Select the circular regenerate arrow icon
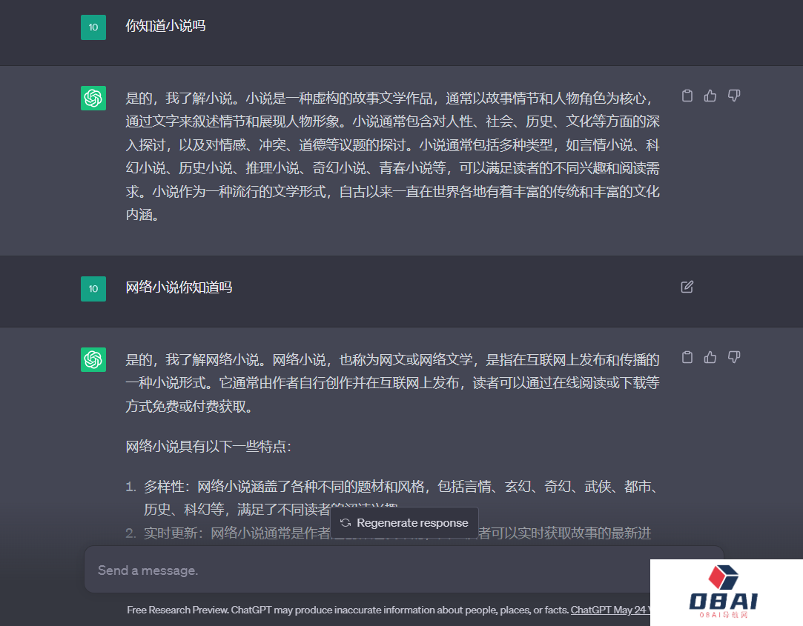Screen dimensions: 803x626 [x=346, y=522]
